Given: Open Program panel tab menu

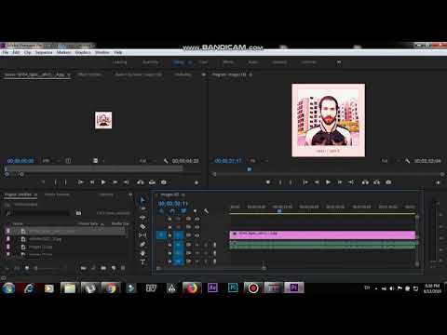Looking at the screenshot, I should click(251, 74).
